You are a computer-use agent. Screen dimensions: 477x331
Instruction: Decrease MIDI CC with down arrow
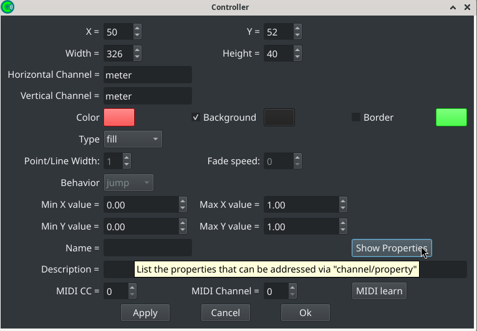tap(132, 294)
